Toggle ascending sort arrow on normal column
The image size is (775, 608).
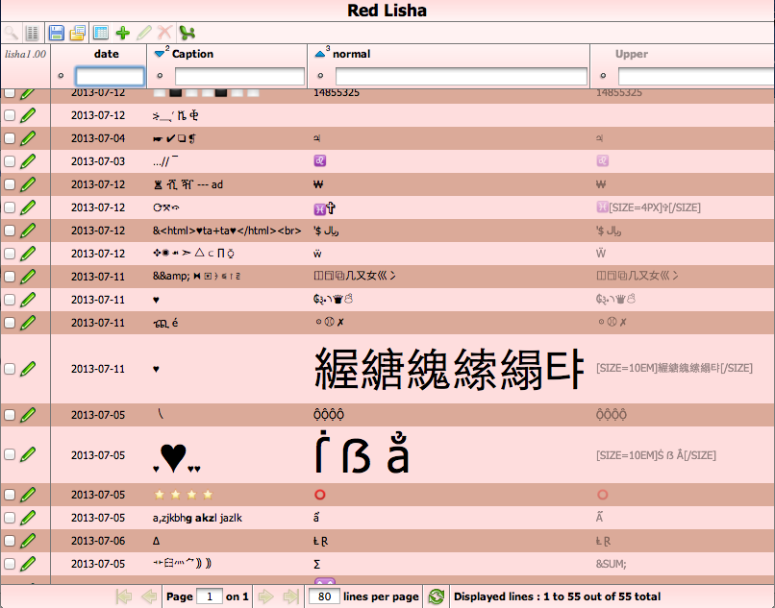coord(319,53)
